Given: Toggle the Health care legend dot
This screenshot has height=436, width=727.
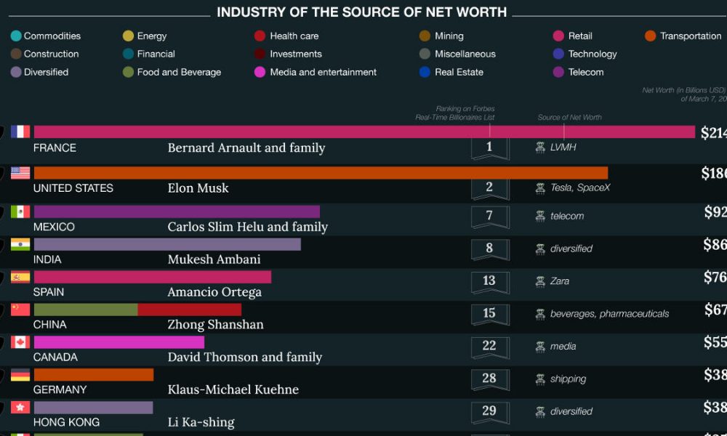Looking at the screenshot, I should click(260, 36).
